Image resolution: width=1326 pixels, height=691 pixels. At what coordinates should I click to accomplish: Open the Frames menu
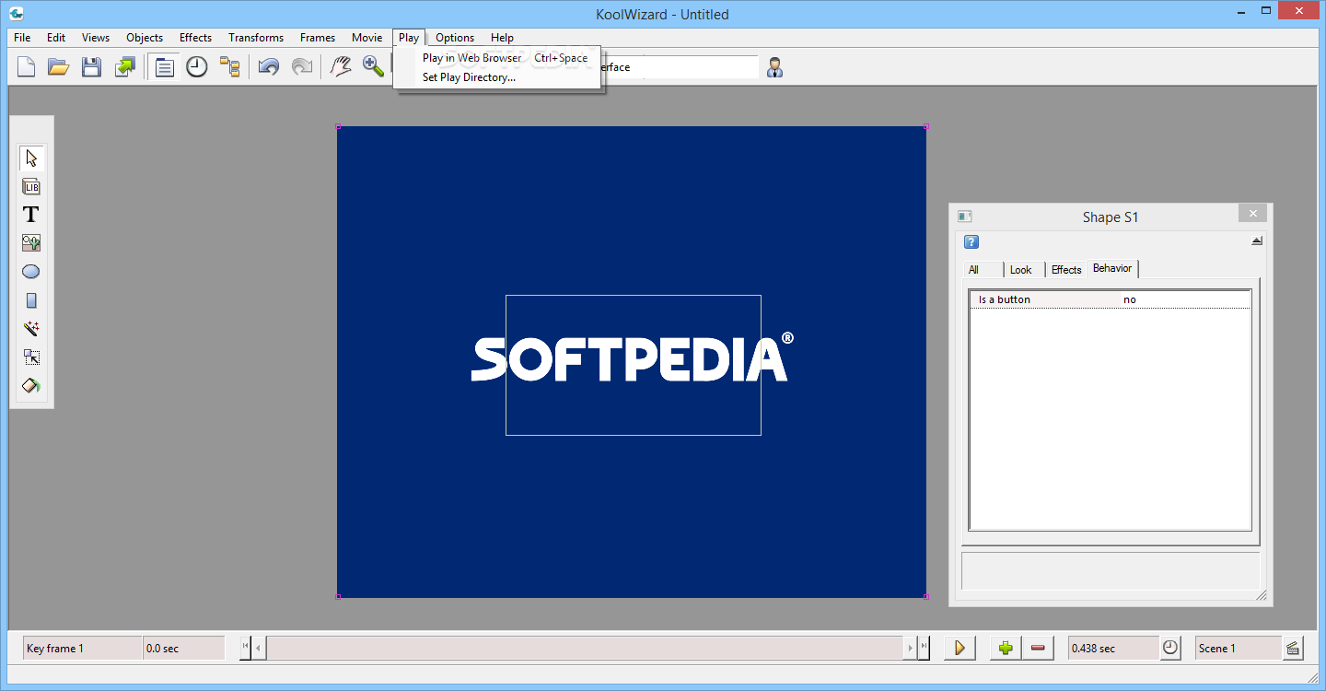(318, 38)
